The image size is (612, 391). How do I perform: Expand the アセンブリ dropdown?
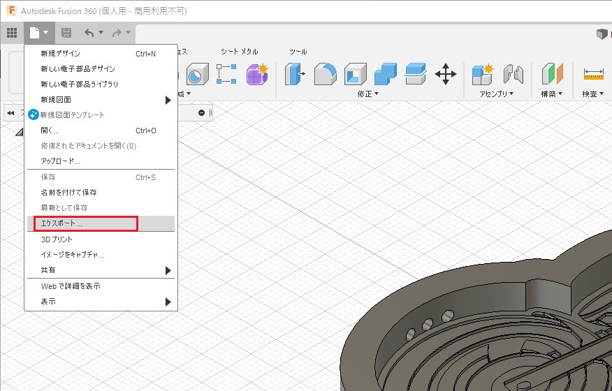coord(496,94)
